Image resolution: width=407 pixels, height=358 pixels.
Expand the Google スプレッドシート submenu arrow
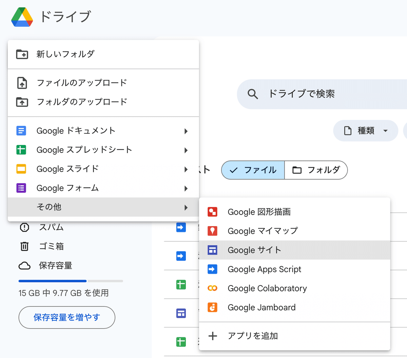click(x=186, y=150)
